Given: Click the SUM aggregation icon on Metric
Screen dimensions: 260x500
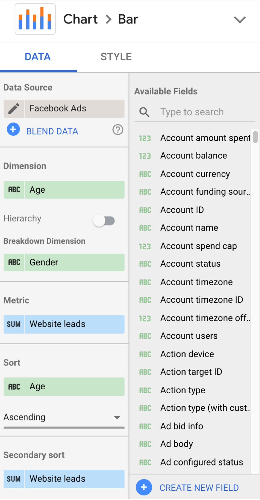Looking at the screenshot, I should coord(14,324).
